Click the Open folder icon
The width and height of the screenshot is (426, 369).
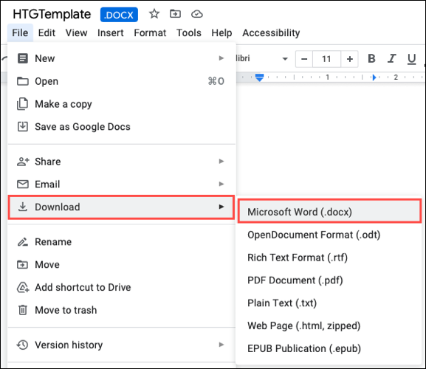(23, 81)
